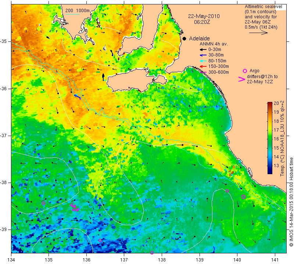Click the 16 degree green colorbar area

[x=270, y=139]
